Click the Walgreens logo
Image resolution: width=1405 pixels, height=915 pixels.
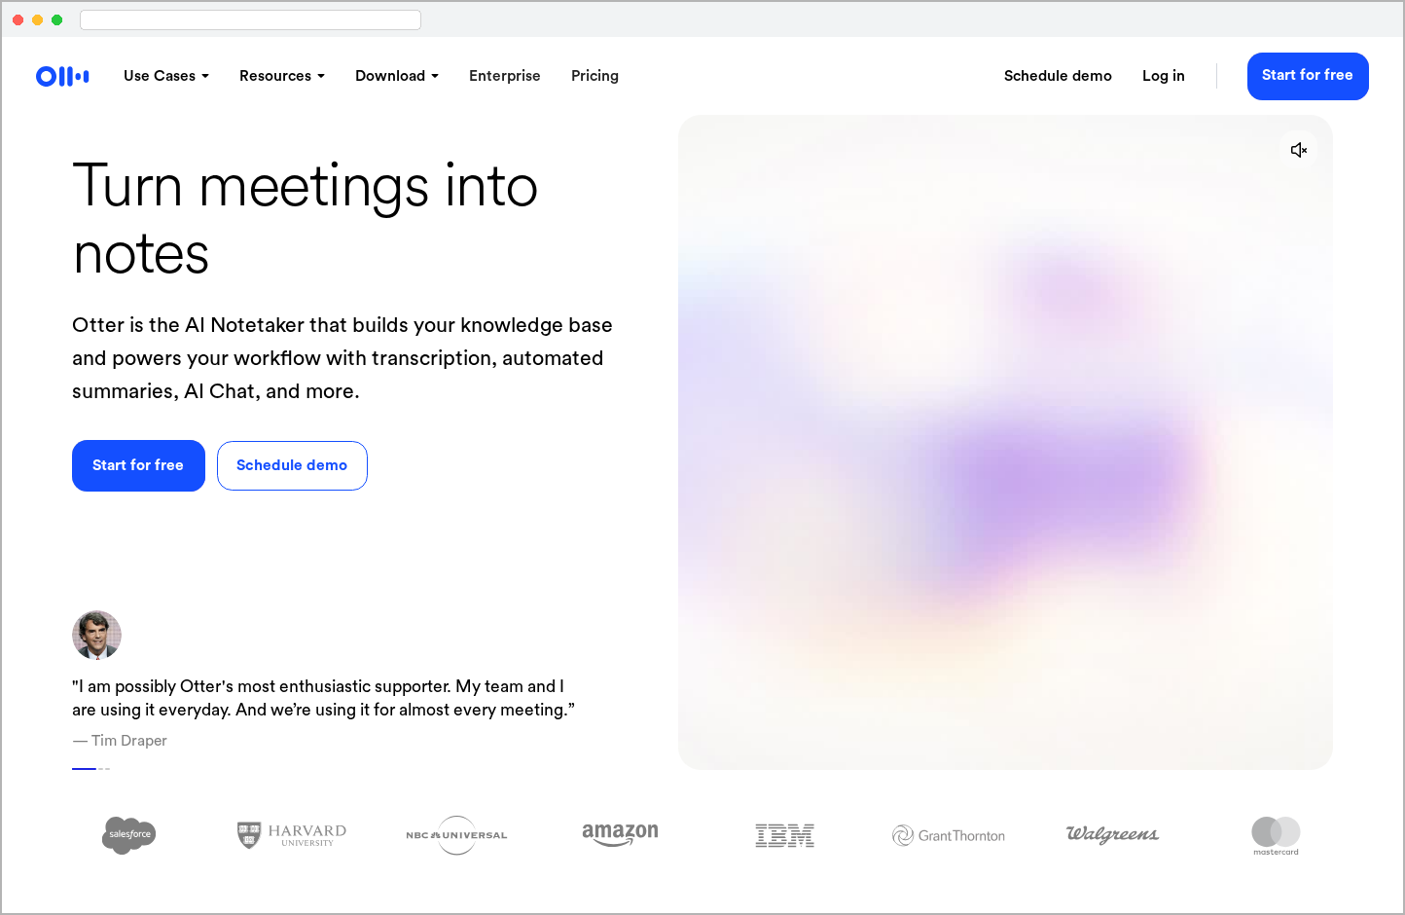1112,834
